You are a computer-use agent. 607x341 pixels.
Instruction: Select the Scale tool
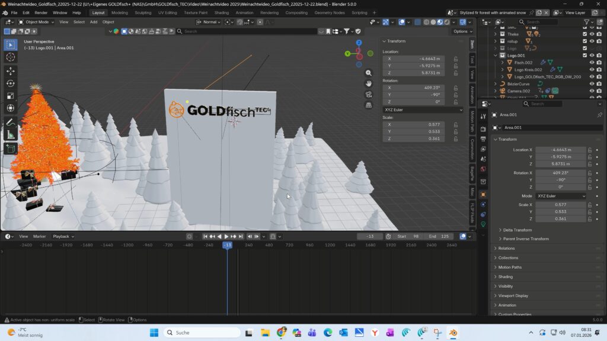pyautogui.click(x=11, y=95)
